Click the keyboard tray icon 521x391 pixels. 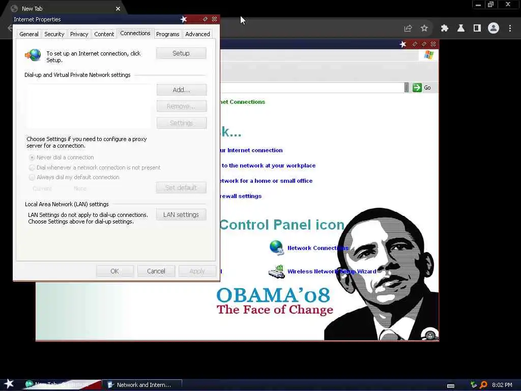451,386
